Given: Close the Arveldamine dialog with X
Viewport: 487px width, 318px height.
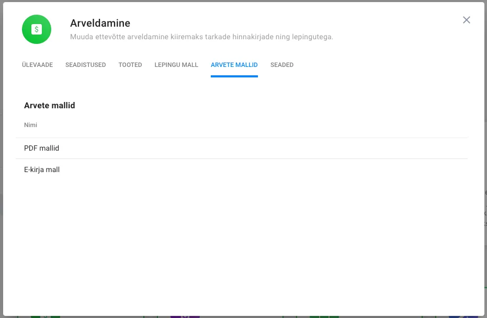Looking at the screenshot, I should pyautogui.click(x=467, y=20).
